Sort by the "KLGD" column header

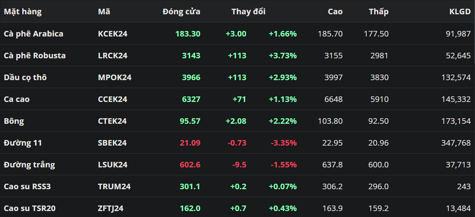tap(459, 12)
